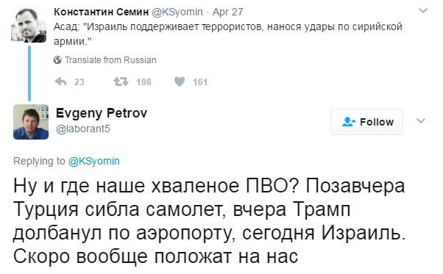This screenshot has height=274, width=443.
Task: Open the Evgeny Petrov name link
Action: (102, 113)
